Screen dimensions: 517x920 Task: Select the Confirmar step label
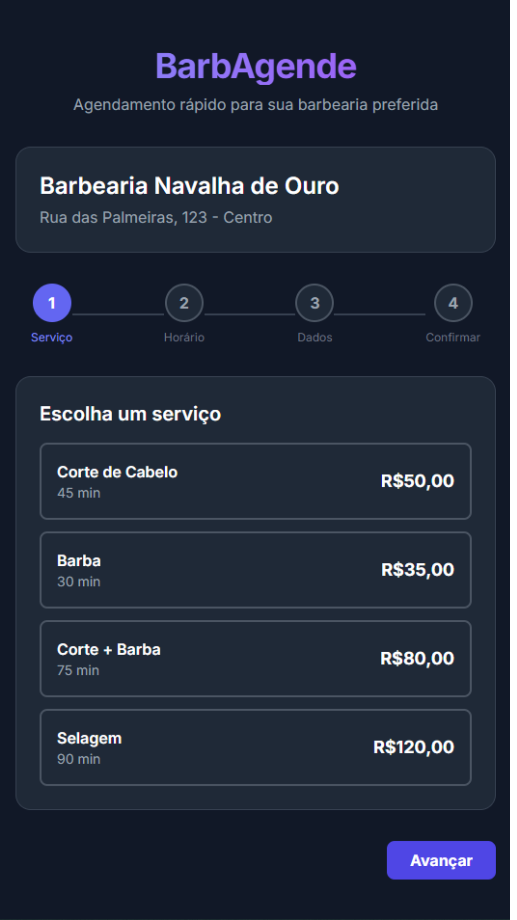coord(453,338)
